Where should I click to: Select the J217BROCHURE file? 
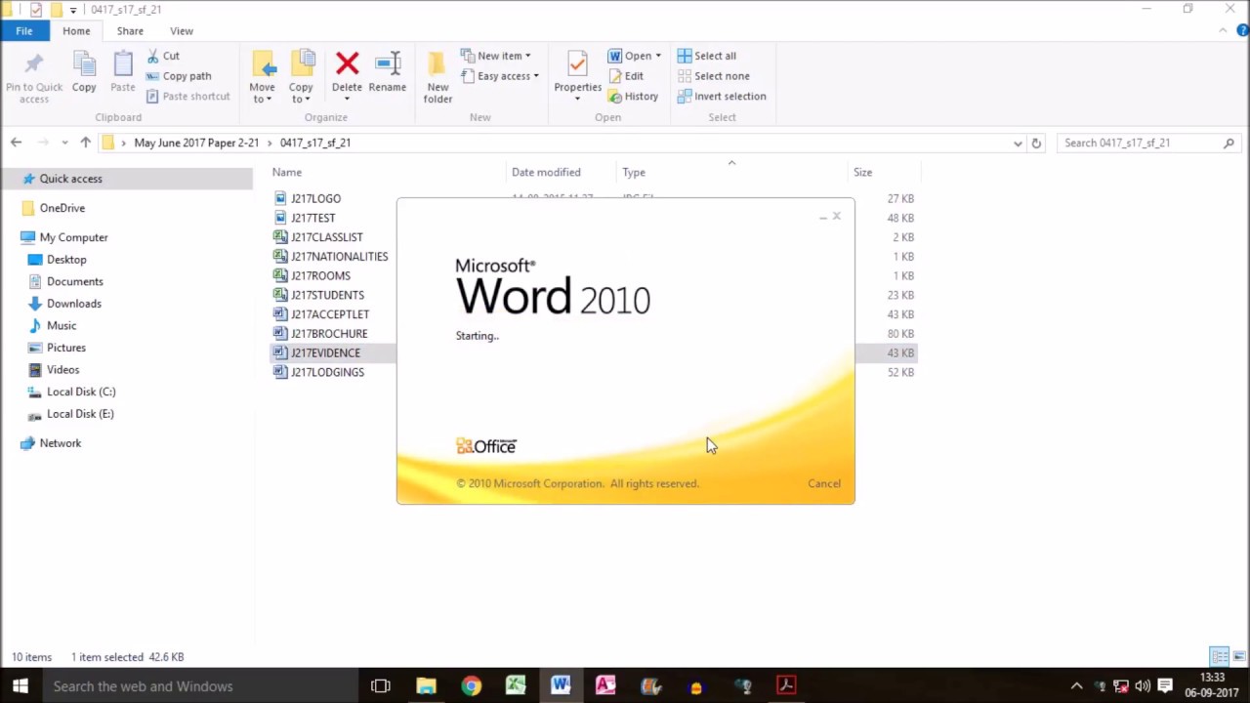[329, 334]
